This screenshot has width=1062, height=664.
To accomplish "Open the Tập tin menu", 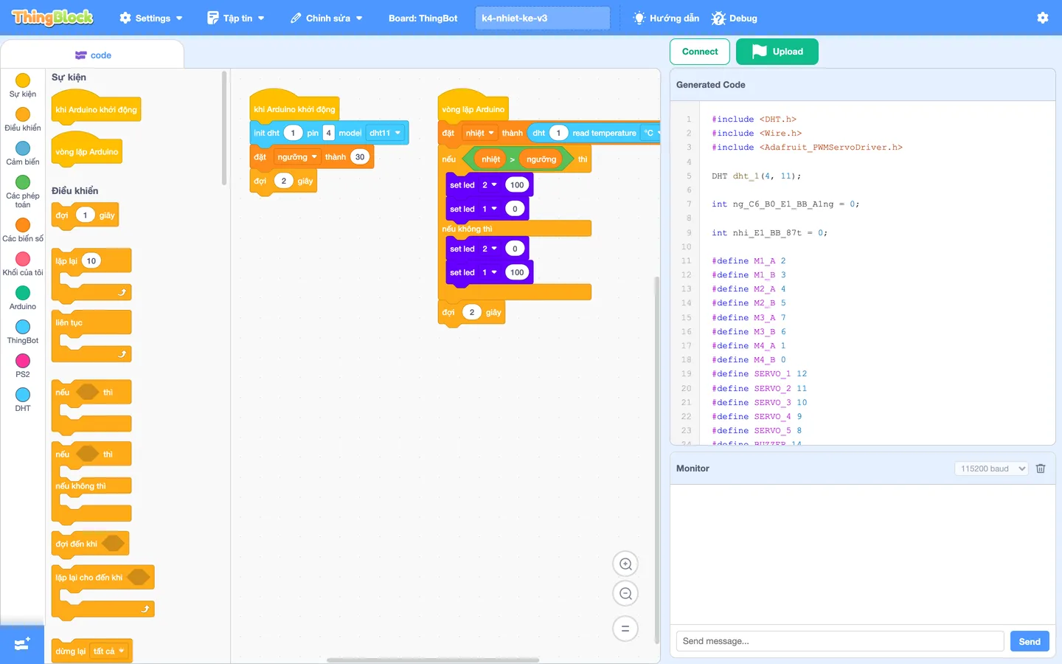I will pos(236,18).
